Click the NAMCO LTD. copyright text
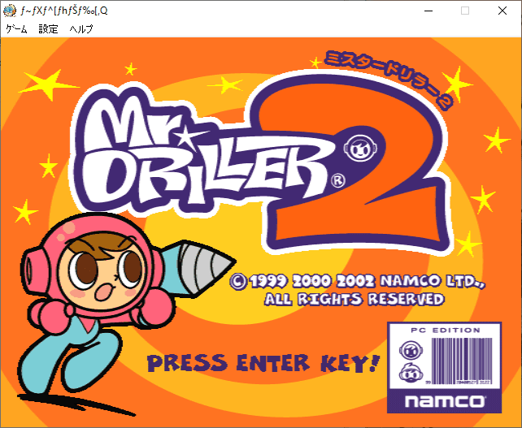 tap(358, 290)
